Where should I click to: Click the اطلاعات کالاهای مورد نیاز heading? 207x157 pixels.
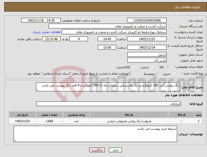point(184,95)
